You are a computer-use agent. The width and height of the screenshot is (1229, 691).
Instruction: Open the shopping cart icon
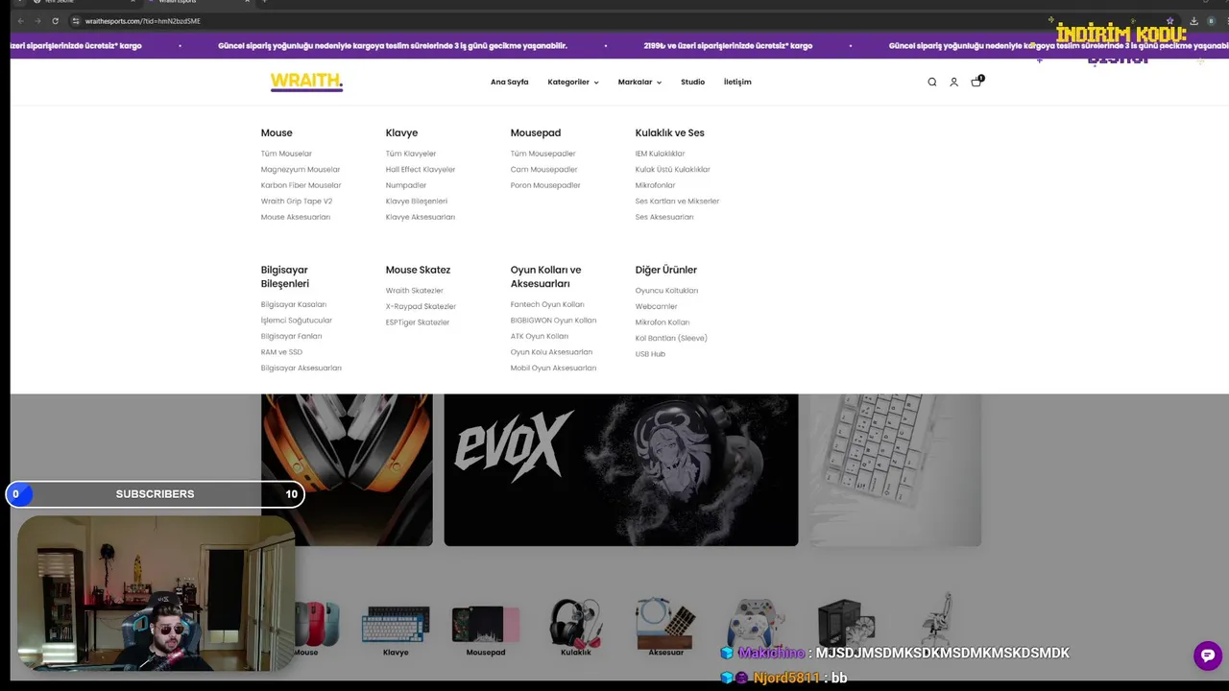point(976,82)
